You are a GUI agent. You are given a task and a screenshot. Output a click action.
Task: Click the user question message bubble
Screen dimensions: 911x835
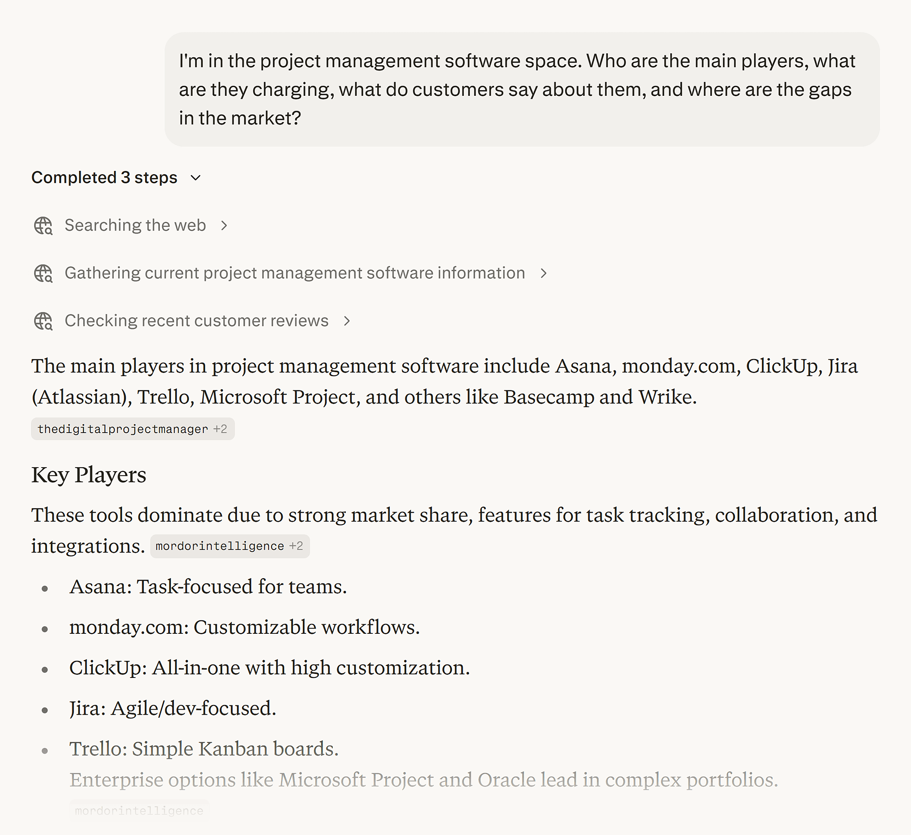coord(522,89)
